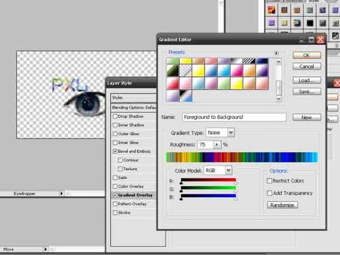Open the Presets flyout menu arrow
The width and height of the screenshot is (340, 255).
[x=276, y=53]
